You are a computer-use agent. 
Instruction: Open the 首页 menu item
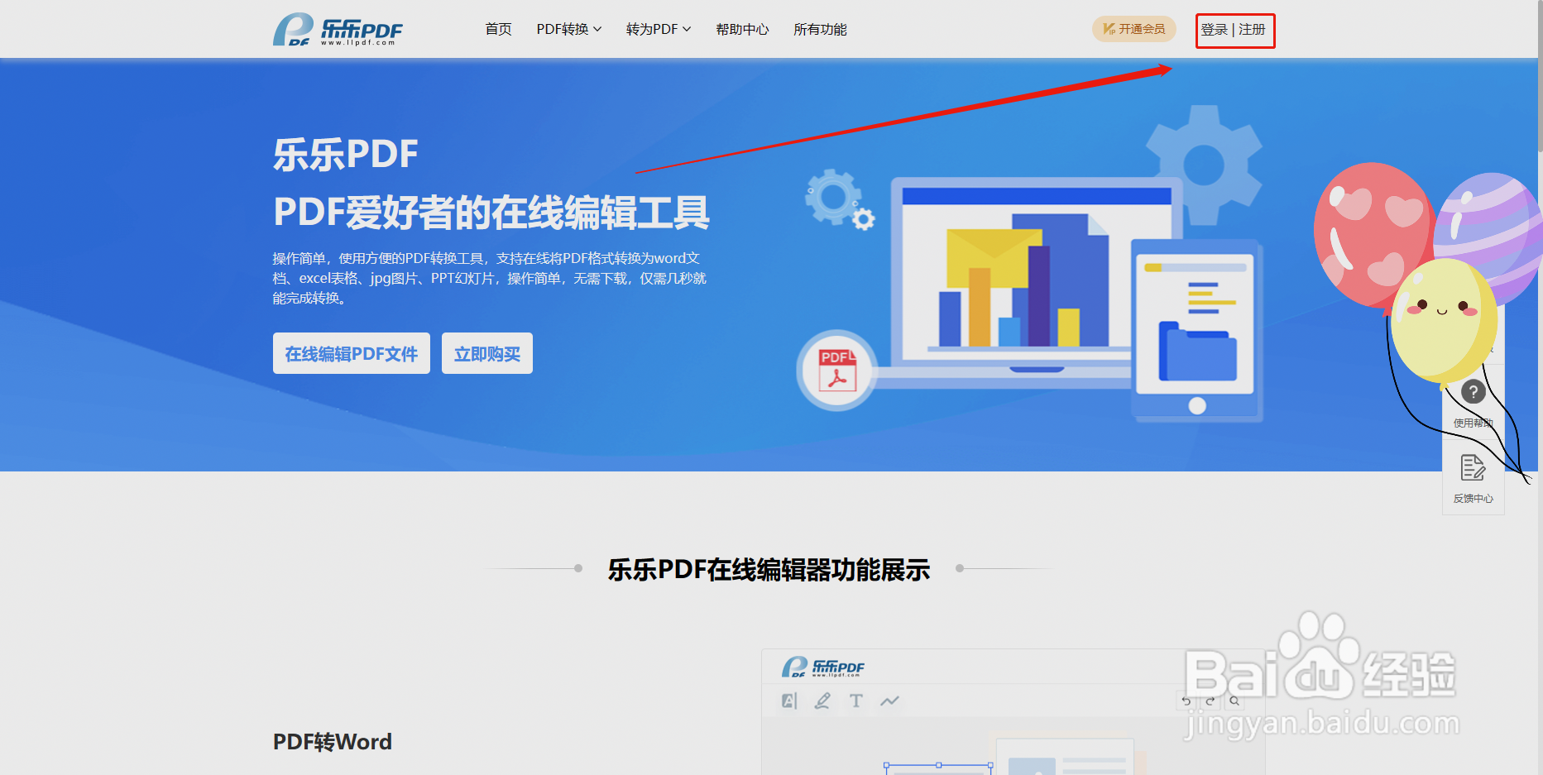click(x=498, y=30)
